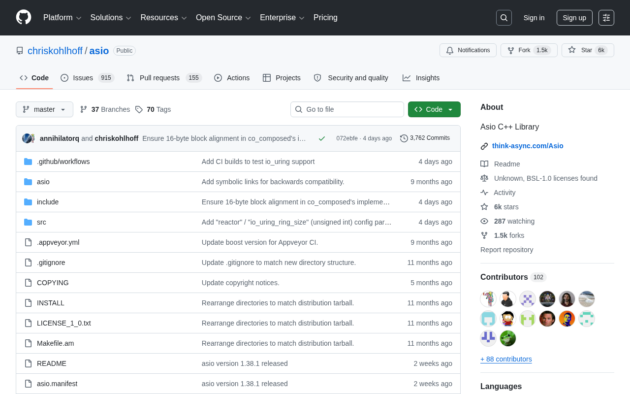Viewport: 630px width, 394px height.
Task: Click the tag icon next to 70 Tags
Action: click(139, 109)
